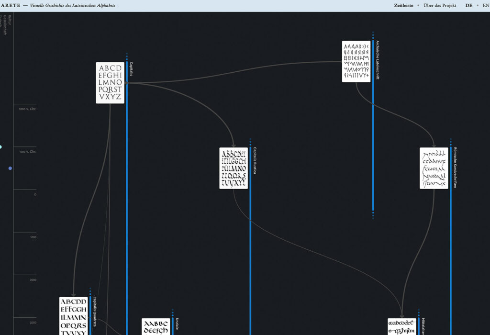The height and width of the screenshot is (335, 490).
Task: Click the dotted marker above the Mittelalter line
Action: coord(419,312)
